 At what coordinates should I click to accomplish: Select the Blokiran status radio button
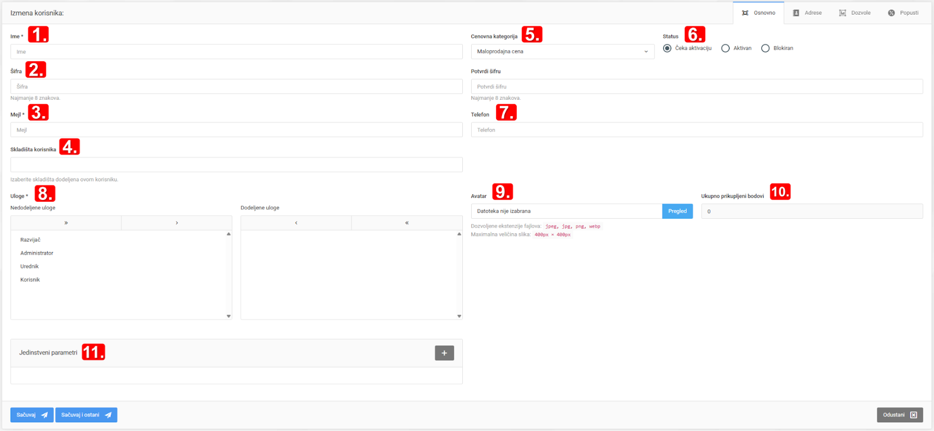[765, 48]
